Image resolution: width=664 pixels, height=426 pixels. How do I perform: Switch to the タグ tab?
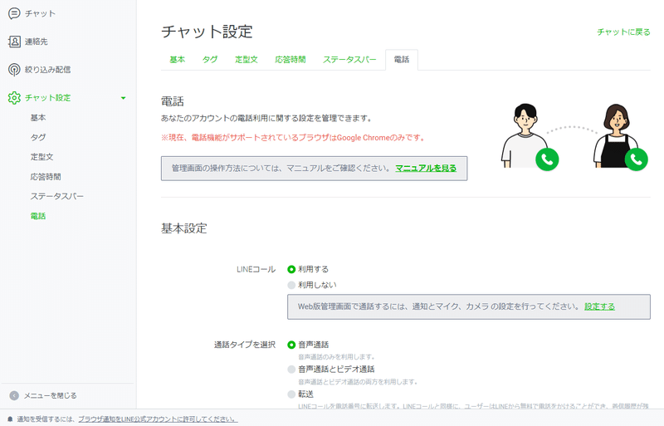click(210, 60)
